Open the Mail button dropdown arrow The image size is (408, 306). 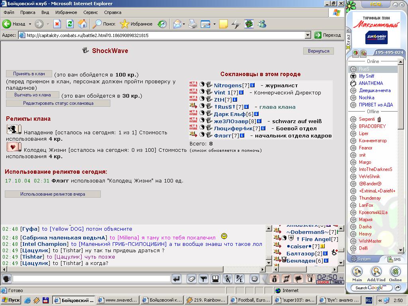pyautogui.click(x=184, y=24)
